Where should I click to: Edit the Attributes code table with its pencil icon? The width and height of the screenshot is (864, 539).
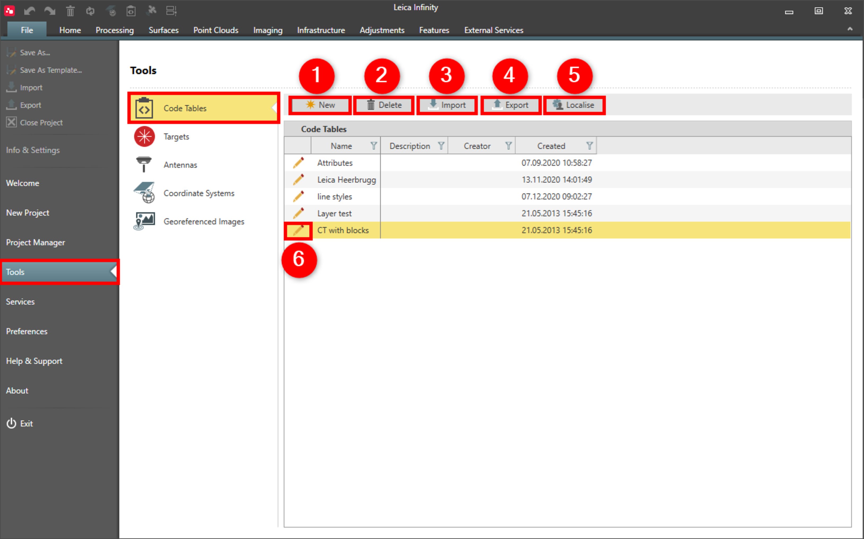coord(298,163)
